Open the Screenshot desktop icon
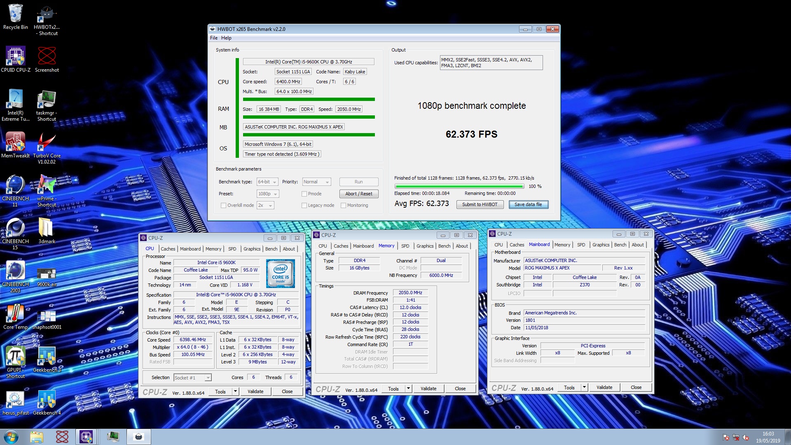791x445 pixels. point(47,60)
